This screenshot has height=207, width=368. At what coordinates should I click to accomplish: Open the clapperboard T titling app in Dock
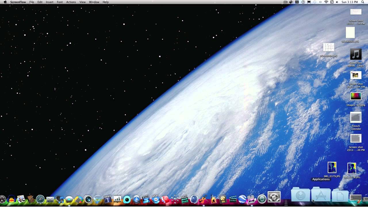point(107,199)
